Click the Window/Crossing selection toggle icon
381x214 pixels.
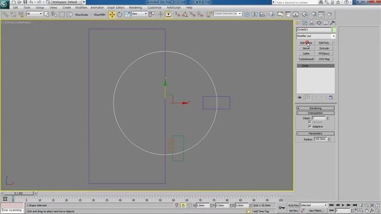(x=70, y=14)
